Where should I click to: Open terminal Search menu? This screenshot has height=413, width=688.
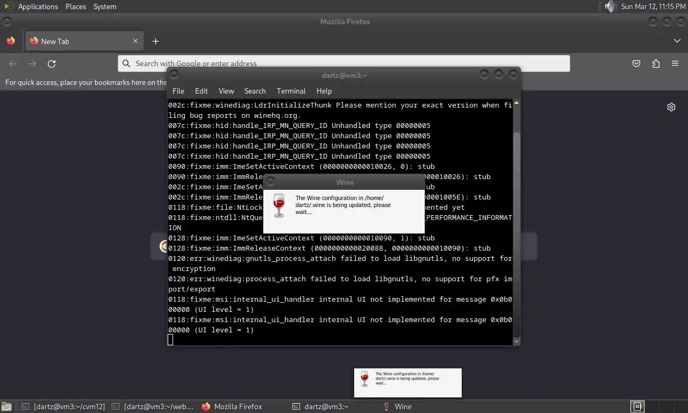click(x=255, y=91)
